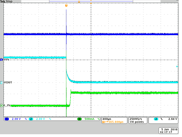Open the 400µs timebase readout
Screen dimensions: 182x137
coord(107,119)
